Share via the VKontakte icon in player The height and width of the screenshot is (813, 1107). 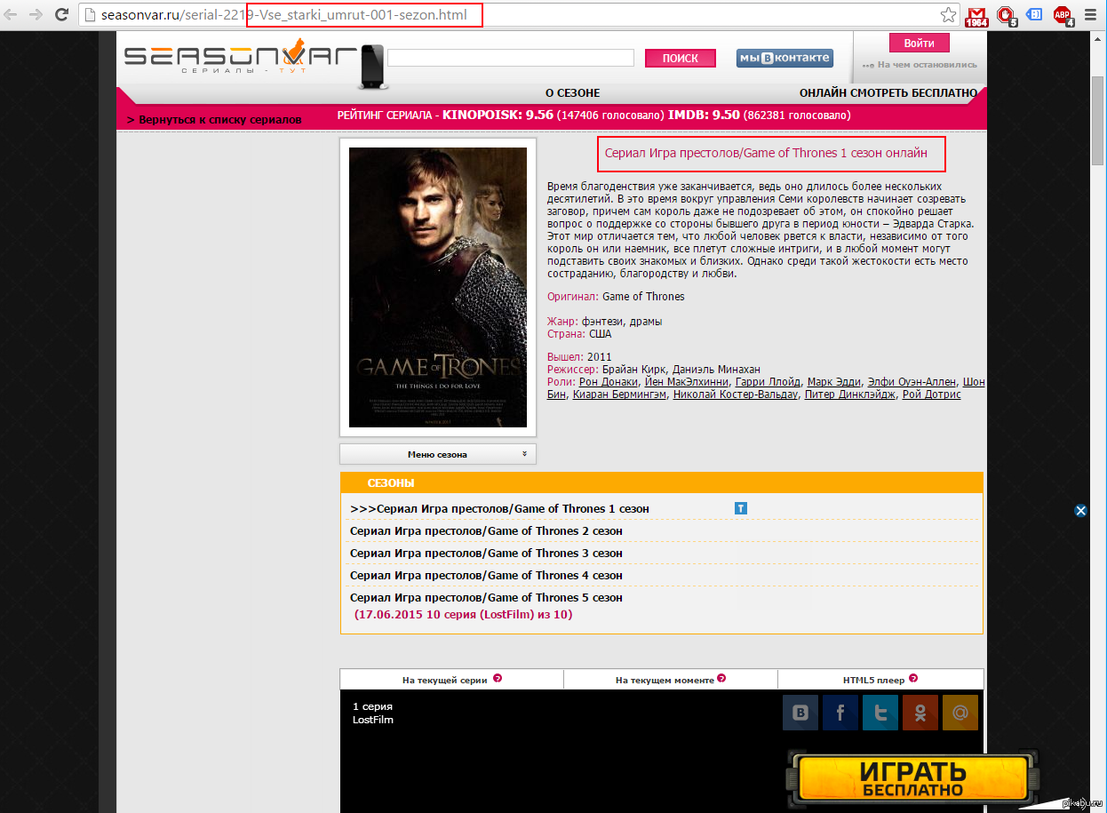tap(800, 713)
